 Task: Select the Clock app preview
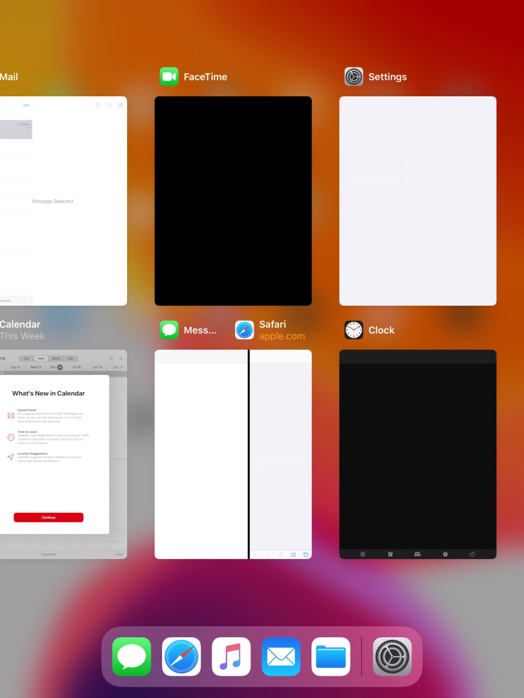(417, 454)
